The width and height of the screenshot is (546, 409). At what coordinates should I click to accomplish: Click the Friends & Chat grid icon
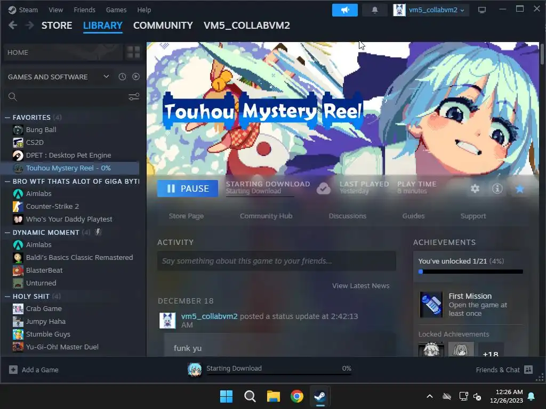tap(528, 370)
